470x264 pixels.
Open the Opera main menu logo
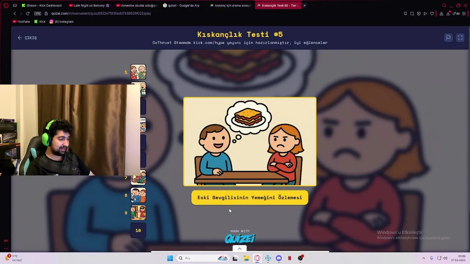click(6, 5)
